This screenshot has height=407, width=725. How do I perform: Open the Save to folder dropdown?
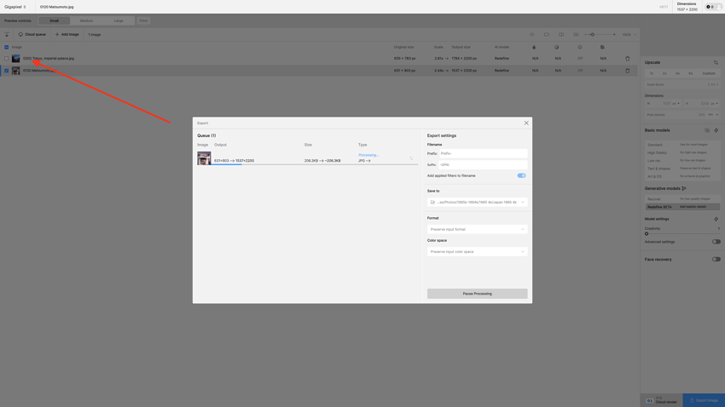[477, 202]
